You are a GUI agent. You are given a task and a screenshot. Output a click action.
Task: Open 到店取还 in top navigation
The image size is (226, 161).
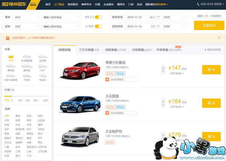coord(73,5)
